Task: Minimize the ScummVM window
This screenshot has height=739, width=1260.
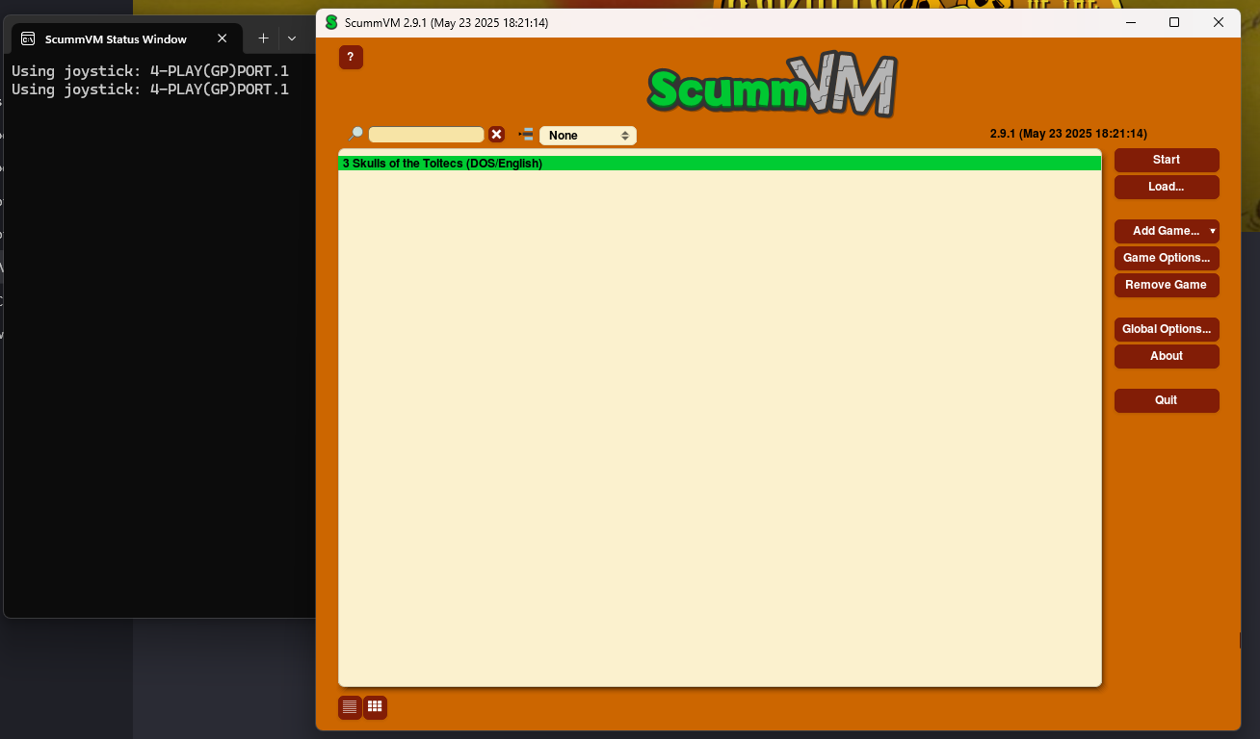Action: [1129, 22]
